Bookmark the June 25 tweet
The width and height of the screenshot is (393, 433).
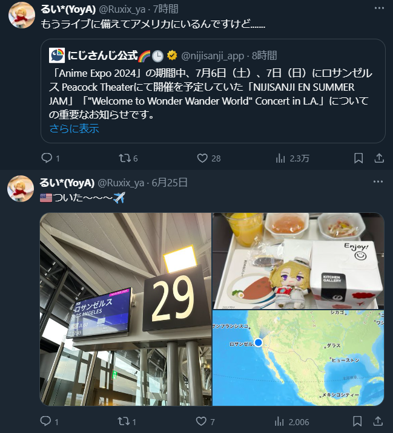[x=357, y=422]
